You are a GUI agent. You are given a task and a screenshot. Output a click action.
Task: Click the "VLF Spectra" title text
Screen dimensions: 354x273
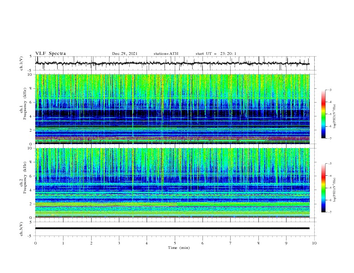coord(51,54)
